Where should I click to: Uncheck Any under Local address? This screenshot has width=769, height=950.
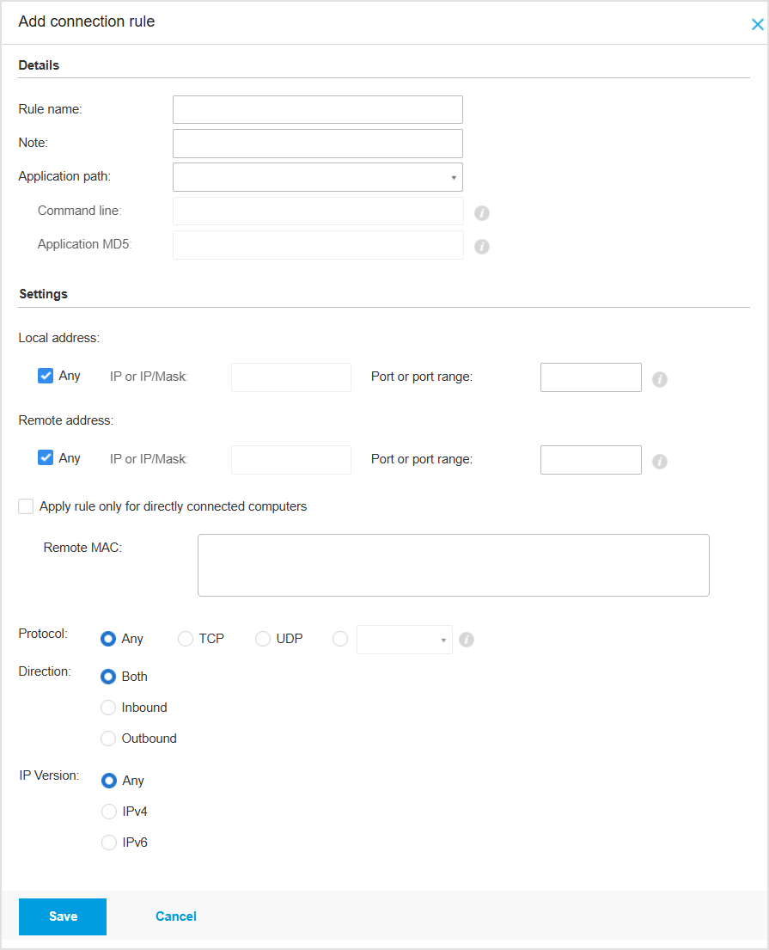click(x=46, y=376)
